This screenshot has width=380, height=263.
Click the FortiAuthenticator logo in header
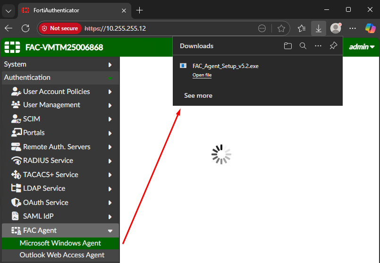click(x=12, y=47)
